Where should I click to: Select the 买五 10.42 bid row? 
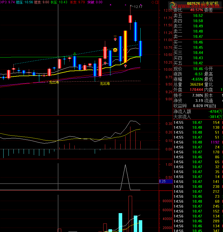(198, 63)
